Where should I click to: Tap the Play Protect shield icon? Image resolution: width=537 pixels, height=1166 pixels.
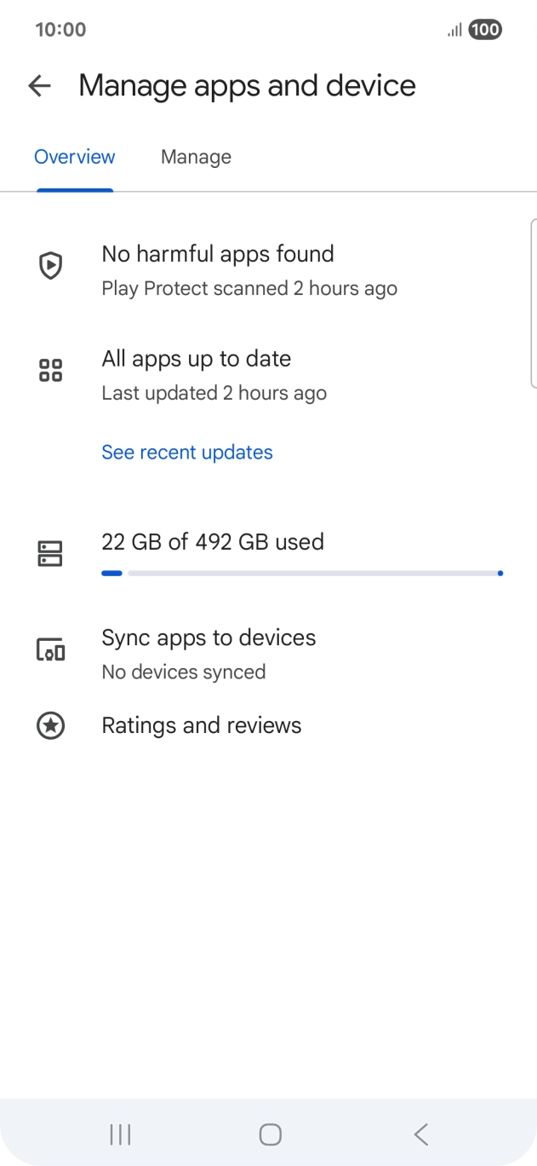click(51, 266)
